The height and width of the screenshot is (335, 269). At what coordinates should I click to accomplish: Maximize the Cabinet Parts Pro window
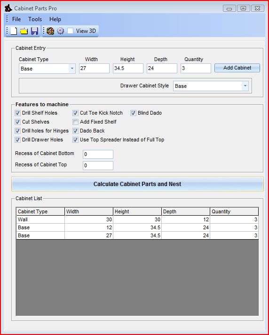pos(243,8)
